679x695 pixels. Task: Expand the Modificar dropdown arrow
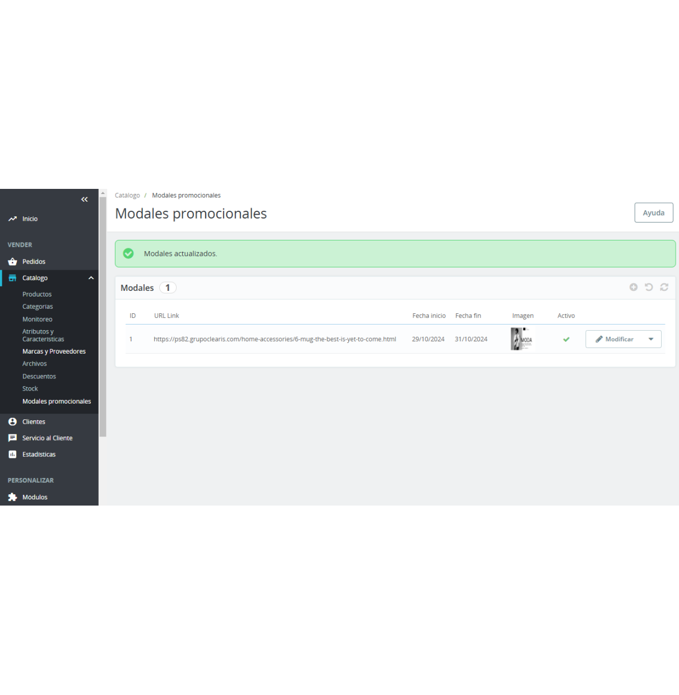coord(651,339)
